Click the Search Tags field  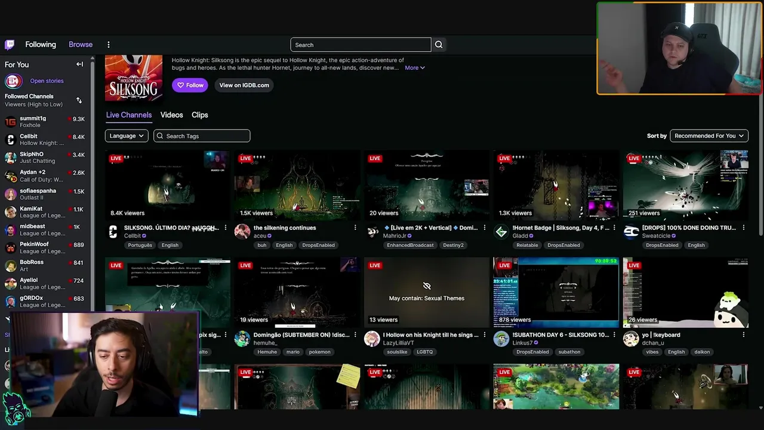(x=202, y=136)
